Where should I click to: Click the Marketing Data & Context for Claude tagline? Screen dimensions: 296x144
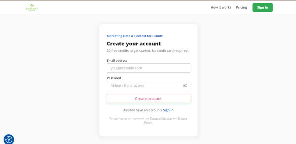point(135,36)
